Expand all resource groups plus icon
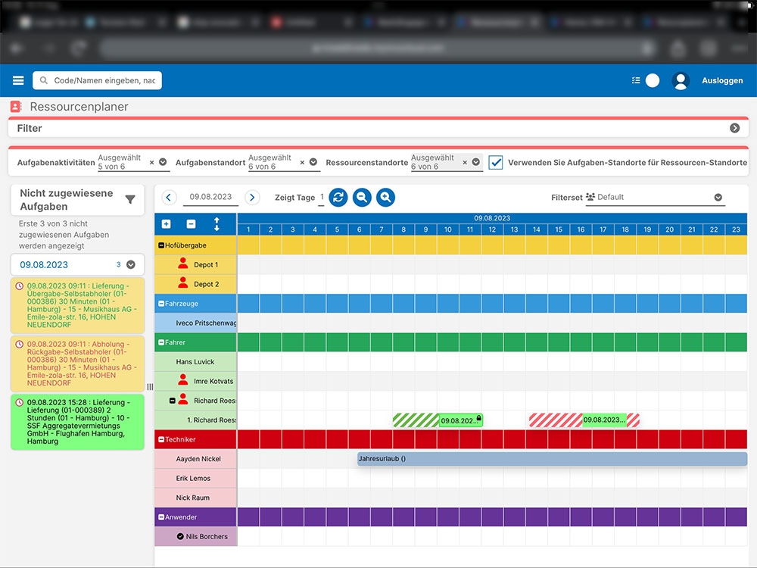757x568 pixels. (x=166, y=224)
